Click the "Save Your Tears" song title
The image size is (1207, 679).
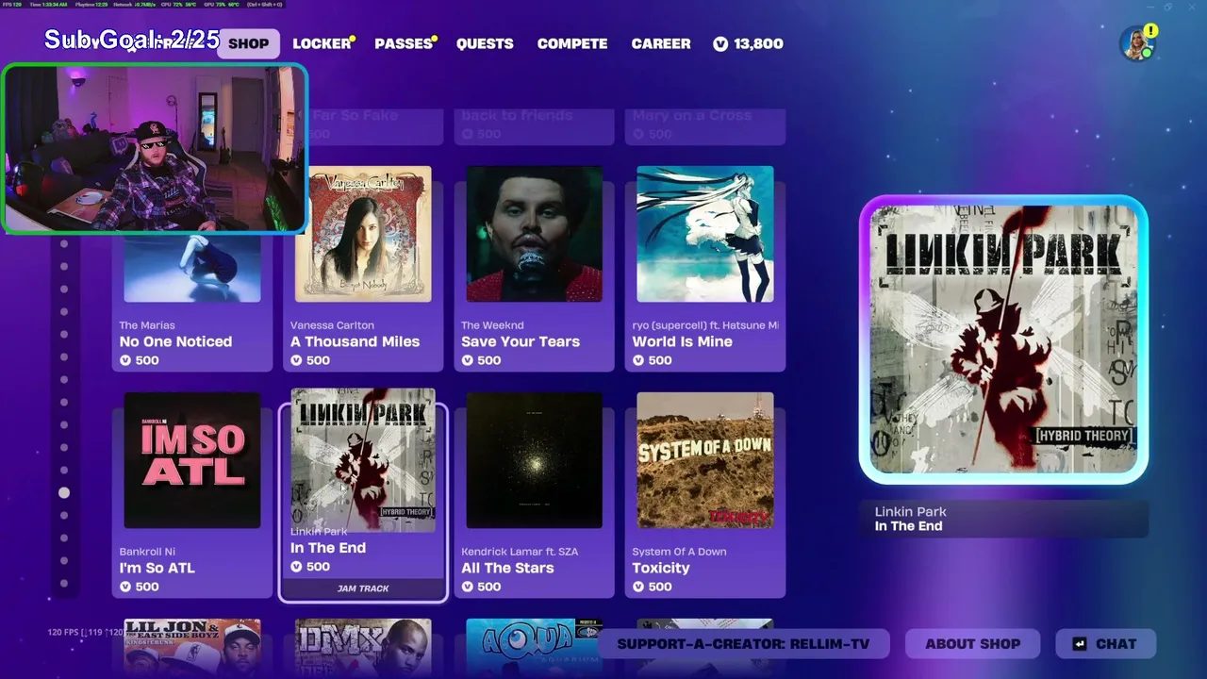(x=521, y=341)
